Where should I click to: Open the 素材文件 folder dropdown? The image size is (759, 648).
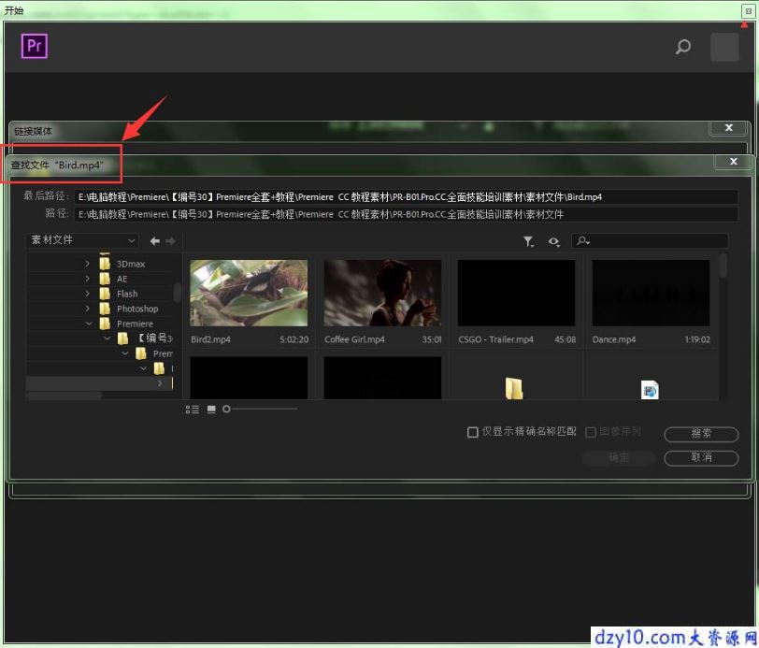(82, 240)
